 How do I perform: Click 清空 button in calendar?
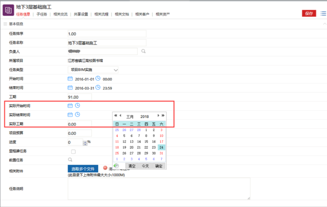point(132,166)
